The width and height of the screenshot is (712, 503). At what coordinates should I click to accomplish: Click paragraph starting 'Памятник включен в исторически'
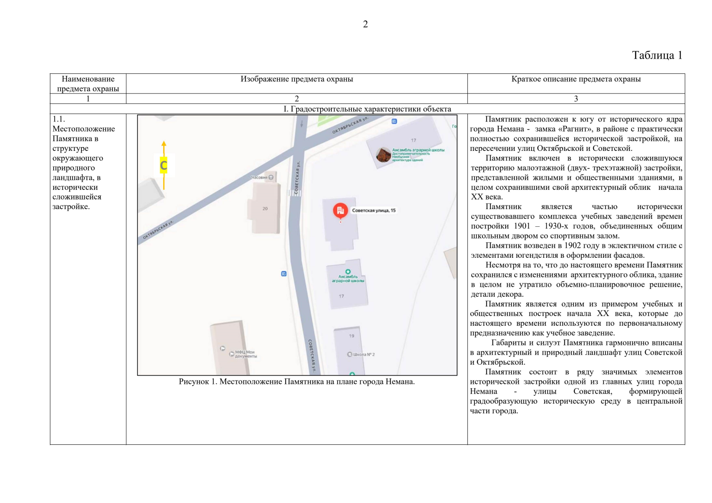click(x=576, y=177)
